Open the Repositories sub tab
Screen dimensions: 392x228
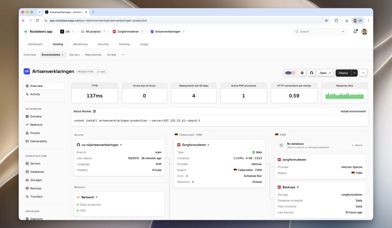click(x=93, y=55)
